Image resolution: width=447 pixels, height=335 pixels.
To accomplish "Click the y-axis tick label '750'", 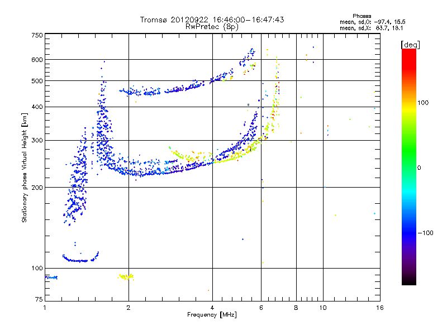I will point(37,35).
